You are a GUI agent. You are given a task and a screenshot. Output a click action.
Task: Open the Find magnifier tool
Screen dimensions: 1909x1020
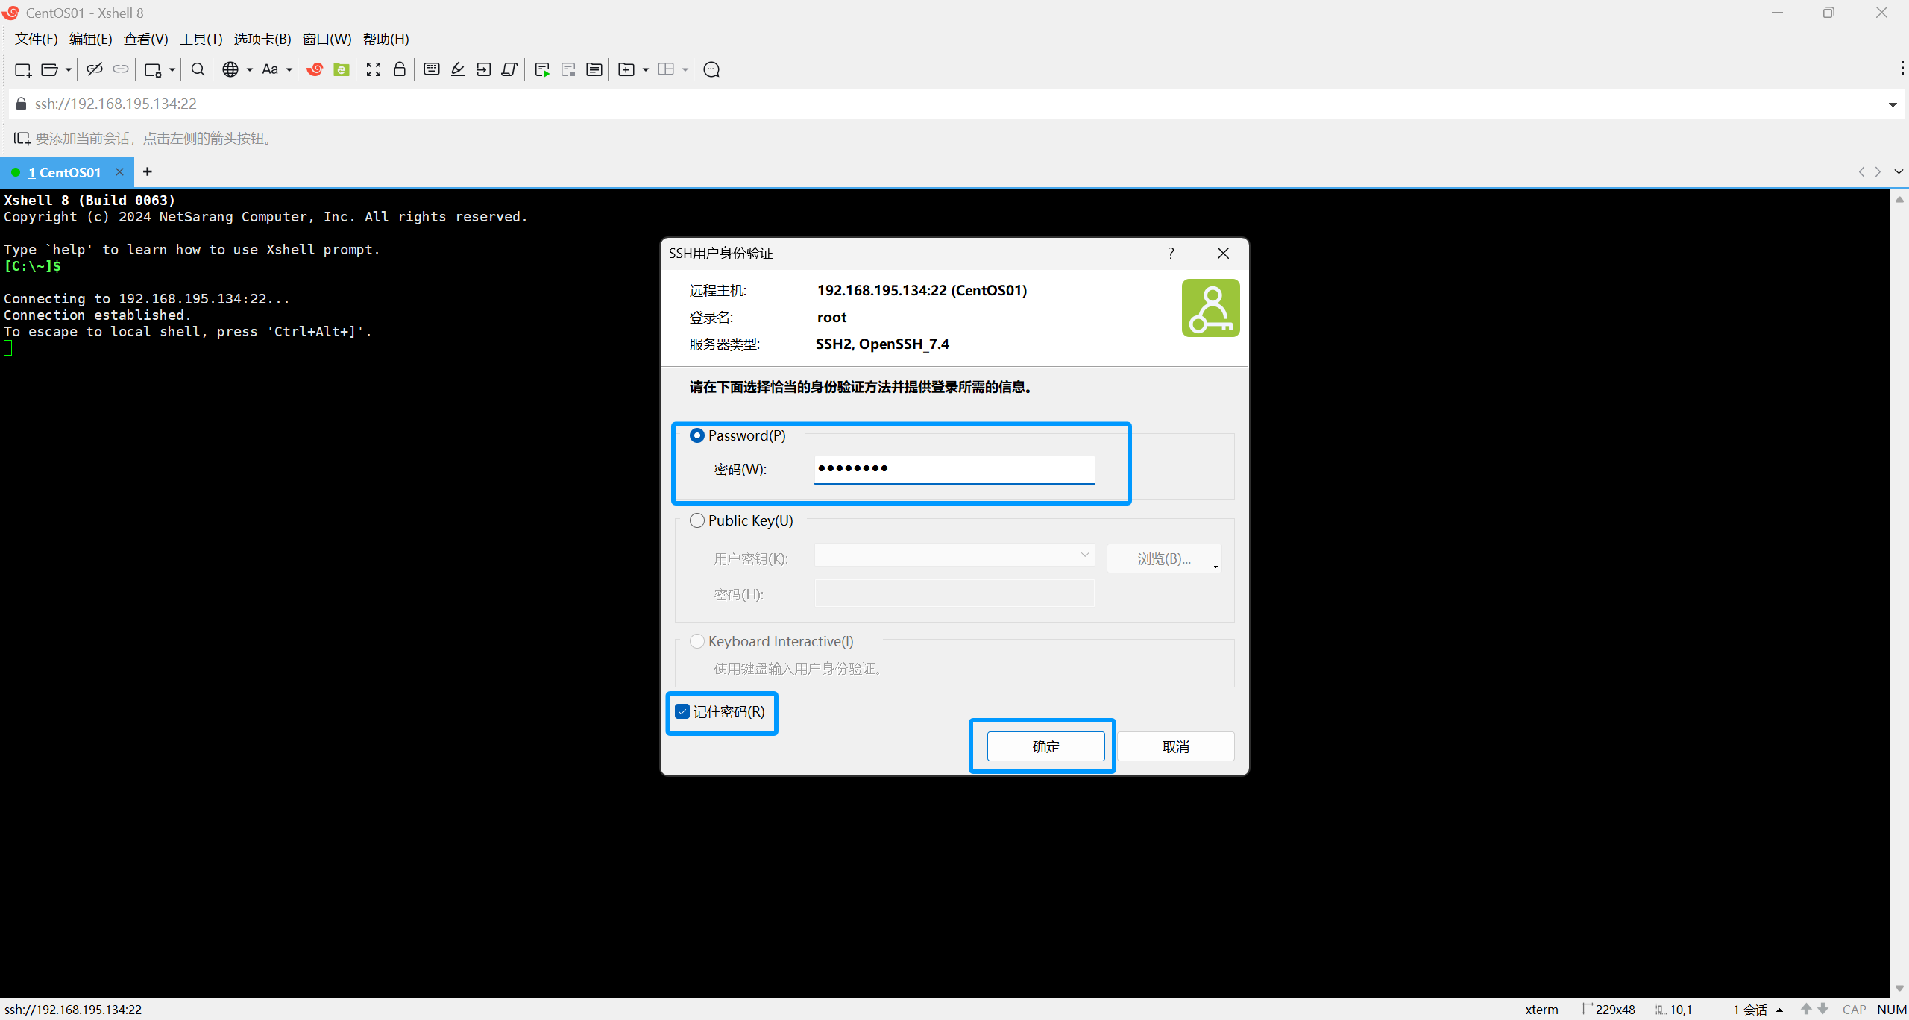tap(198, 69)
